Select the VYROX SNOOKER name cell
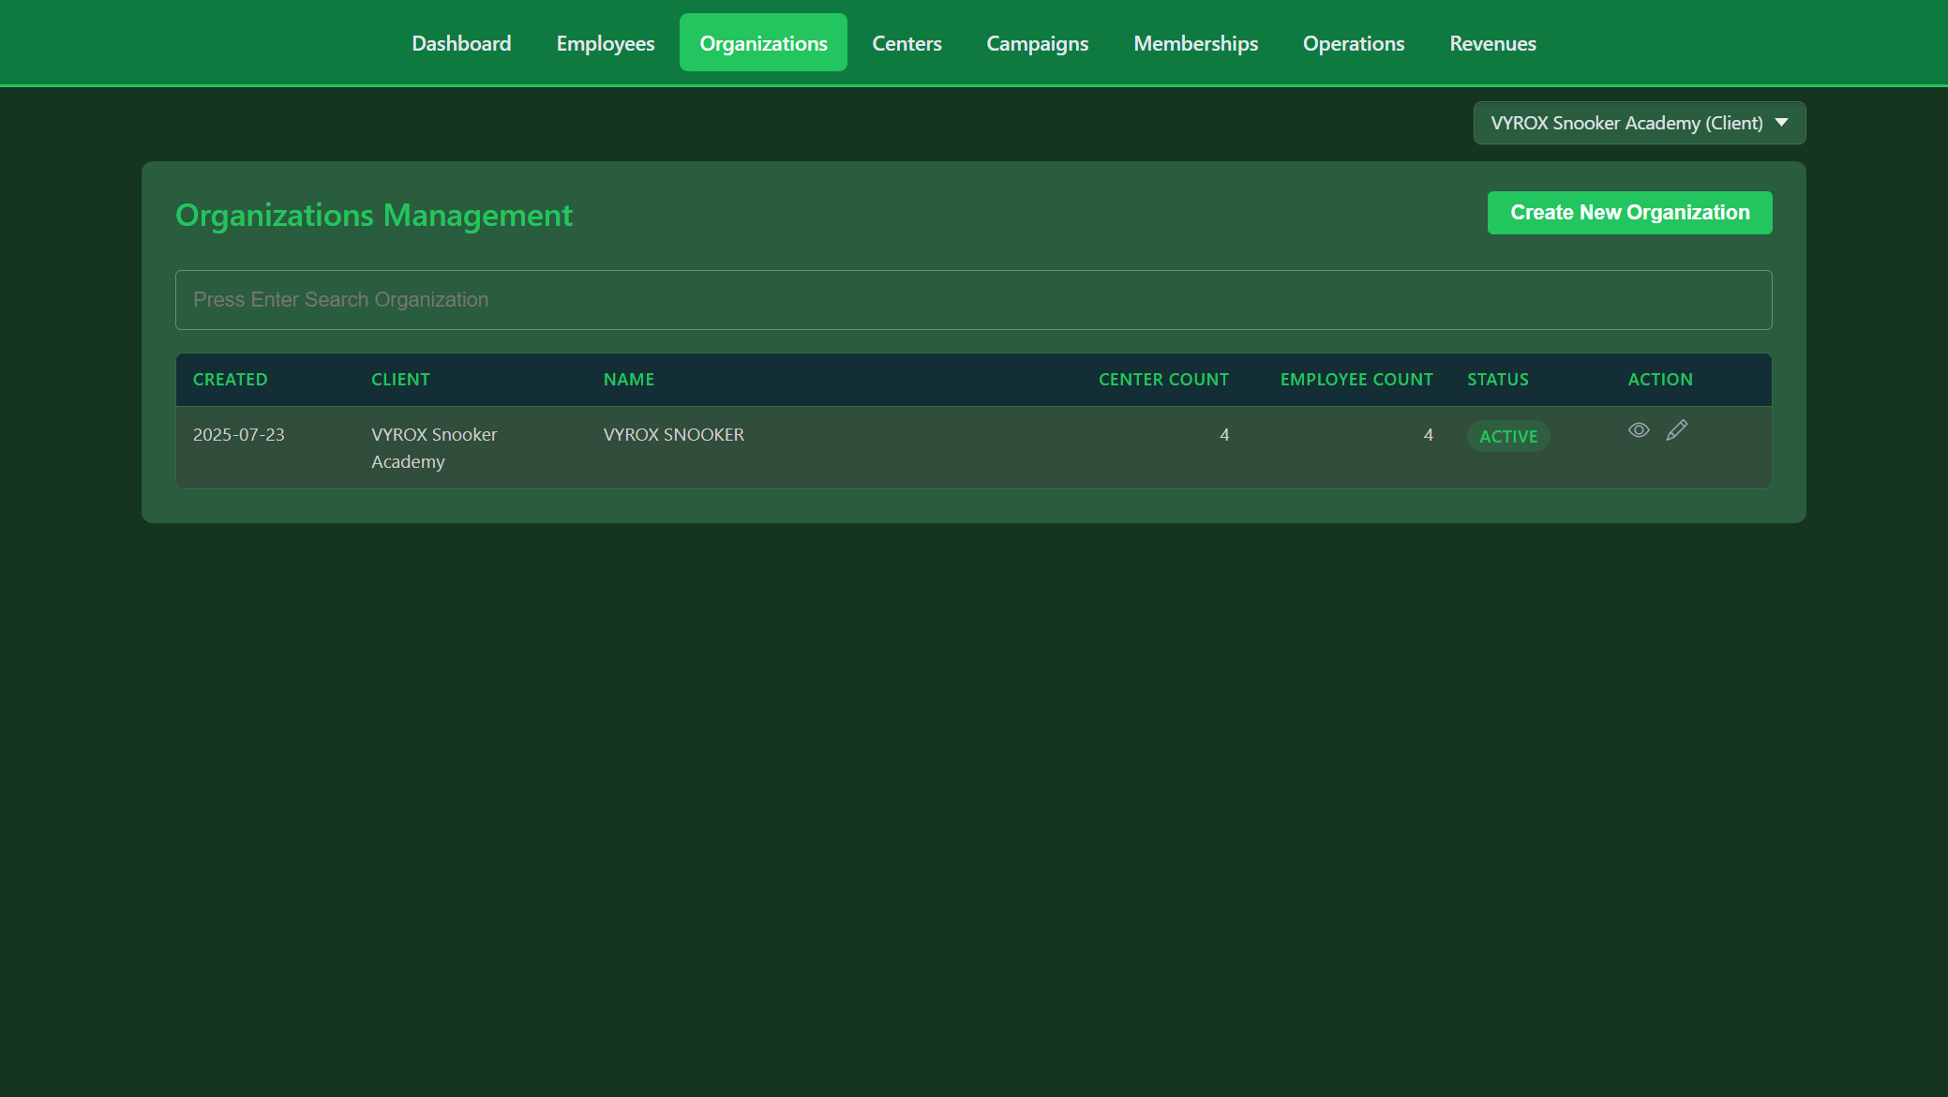Screen dimensions: 1948x1097 click(674, 435)
